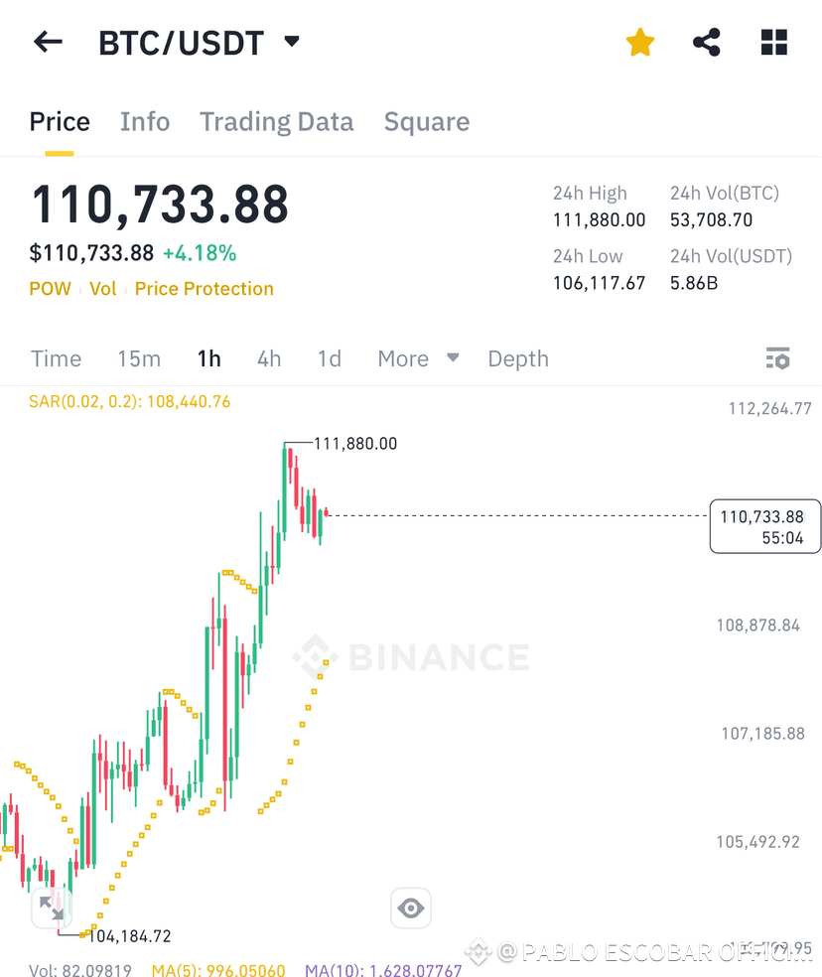Switch to the Trading Data tab

[277, 121]
